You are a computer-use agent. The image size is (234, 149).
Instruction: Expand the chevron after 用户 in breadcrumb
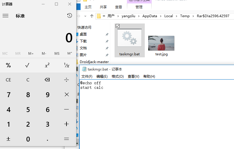pos(118,16)
